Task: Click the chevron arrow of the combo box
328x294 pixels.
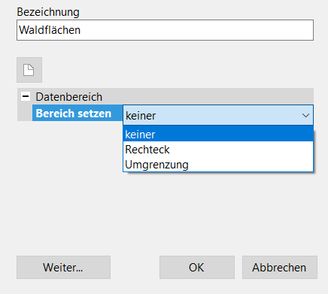Action: coord(305,115)
